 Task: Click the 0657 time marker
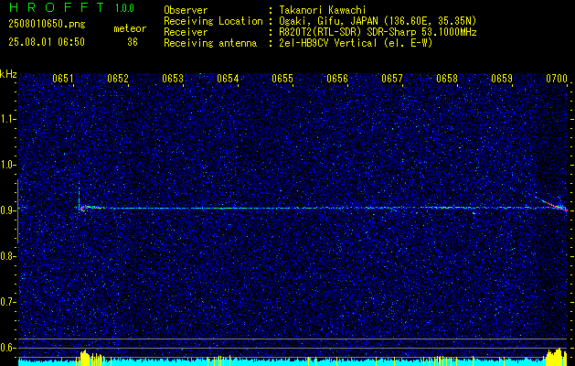(x=392, y=78)
